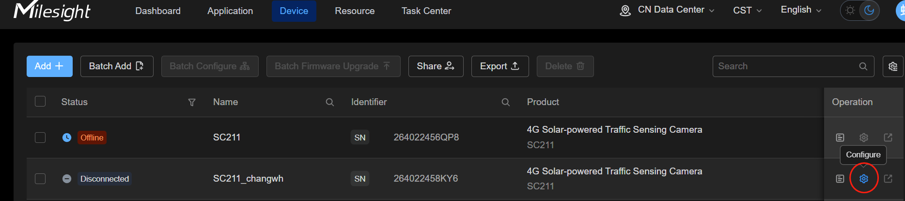
Task: Click the Share button
Action: click(436, 66)
